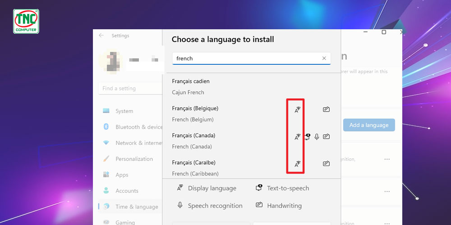Choose Français (Caraïbe) from the list
The height and width of the screenshot is (225, 451).
193,162
